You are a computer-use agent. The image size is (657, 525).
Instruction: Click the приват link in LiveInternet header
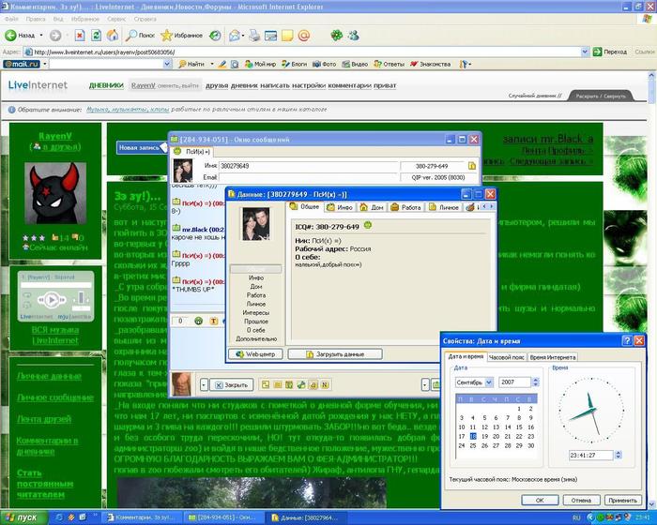pos(385,85)
